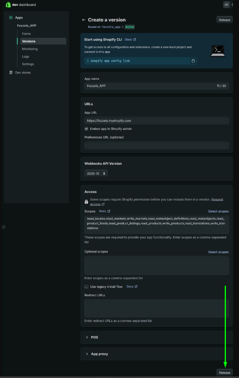The image size is (239, 378).
Task: Click the bottom Release button
Action: [x=225, y=373]
